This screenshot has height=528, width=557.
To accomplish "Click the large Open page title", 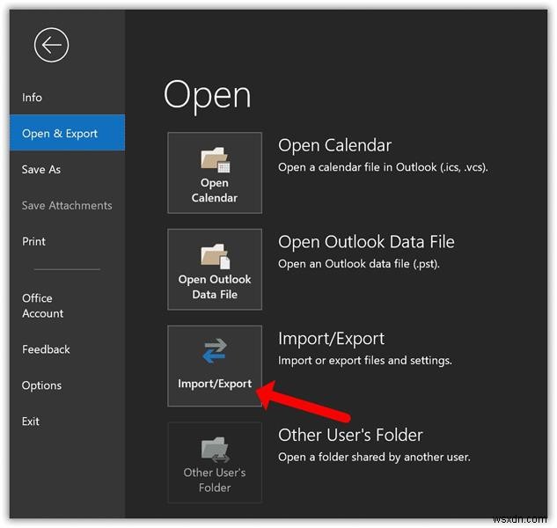I will pyautogui.click(x=207, y=96).
